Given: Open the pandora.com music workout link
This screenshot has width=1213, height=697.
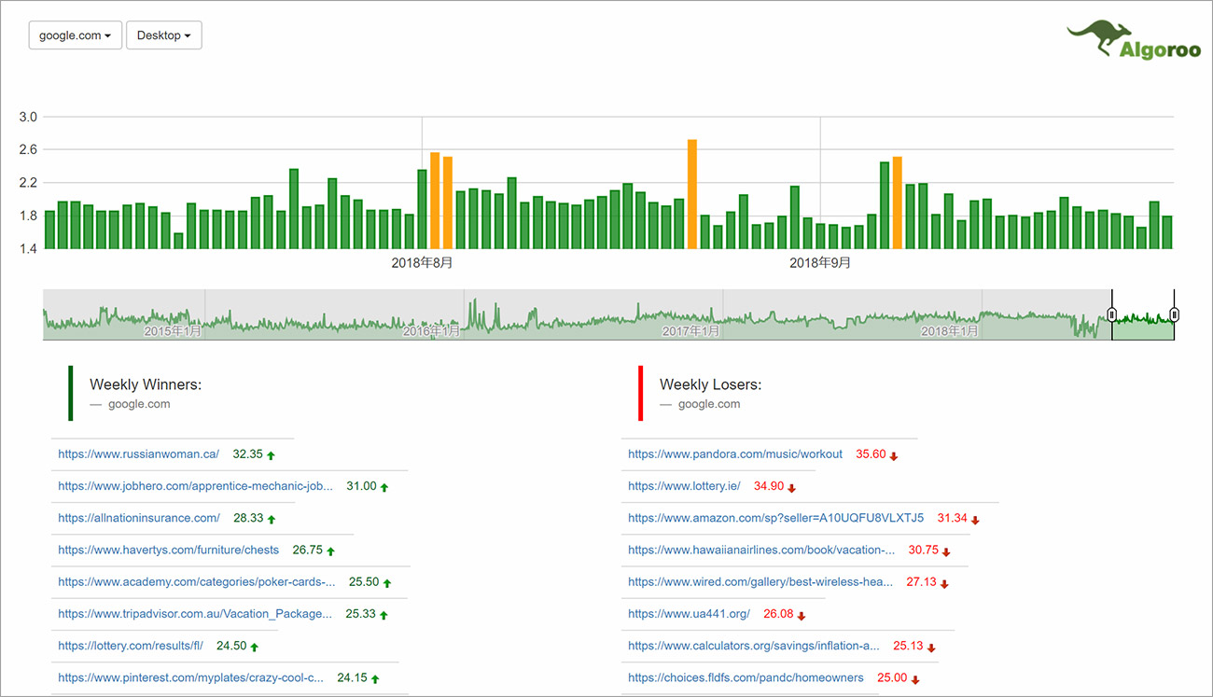Looking at the screenshot, I should click(x=735, y=454).
